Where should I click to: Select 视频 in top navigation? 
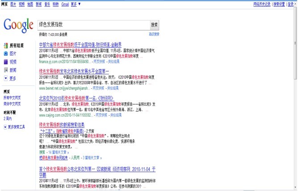click(x=21, y=4)
